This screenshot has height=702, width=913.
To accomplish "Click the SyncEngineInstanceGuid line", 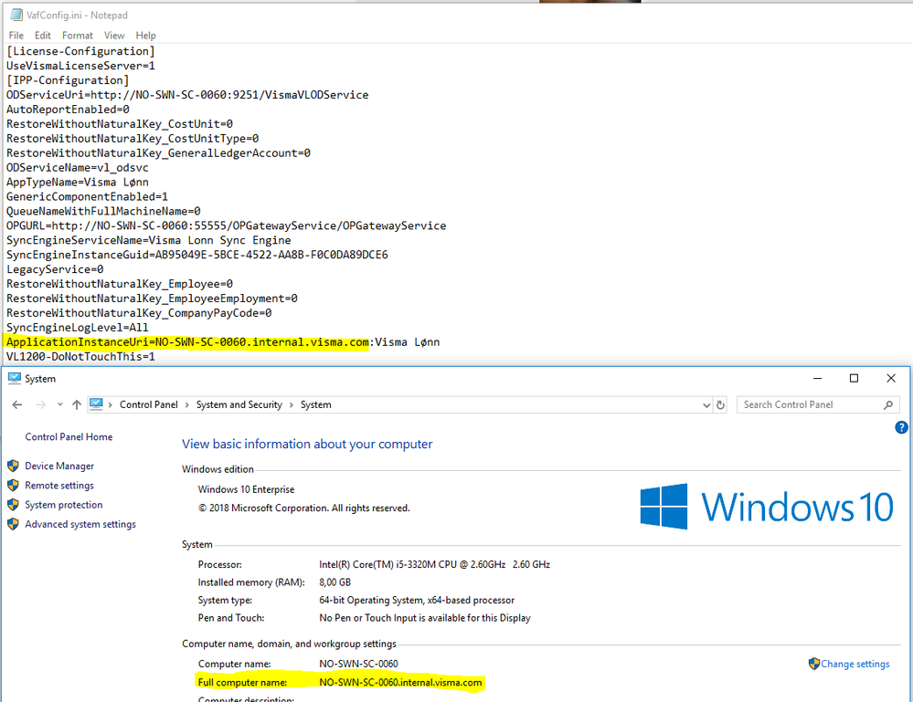I will [197, 255].
